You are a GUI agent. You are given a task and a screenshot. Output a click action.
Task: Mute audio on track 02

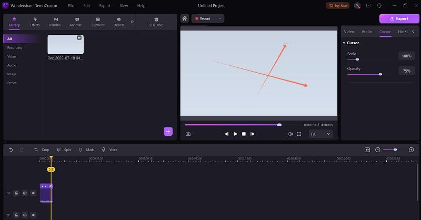(33, 215)
